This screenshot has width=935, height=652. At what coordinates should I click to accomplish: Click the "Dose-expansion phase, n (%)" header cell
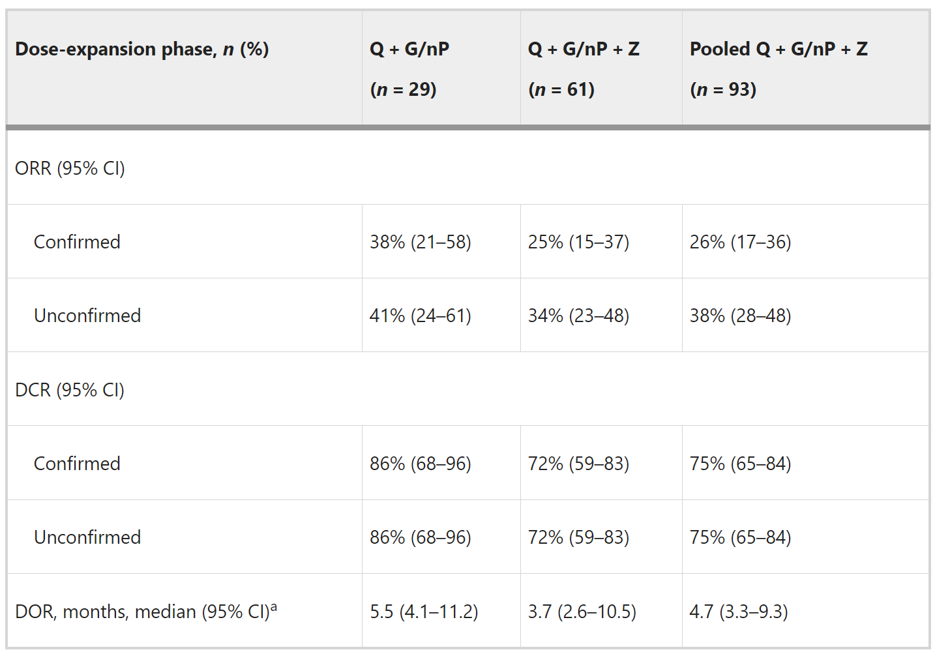coord(142,50)
